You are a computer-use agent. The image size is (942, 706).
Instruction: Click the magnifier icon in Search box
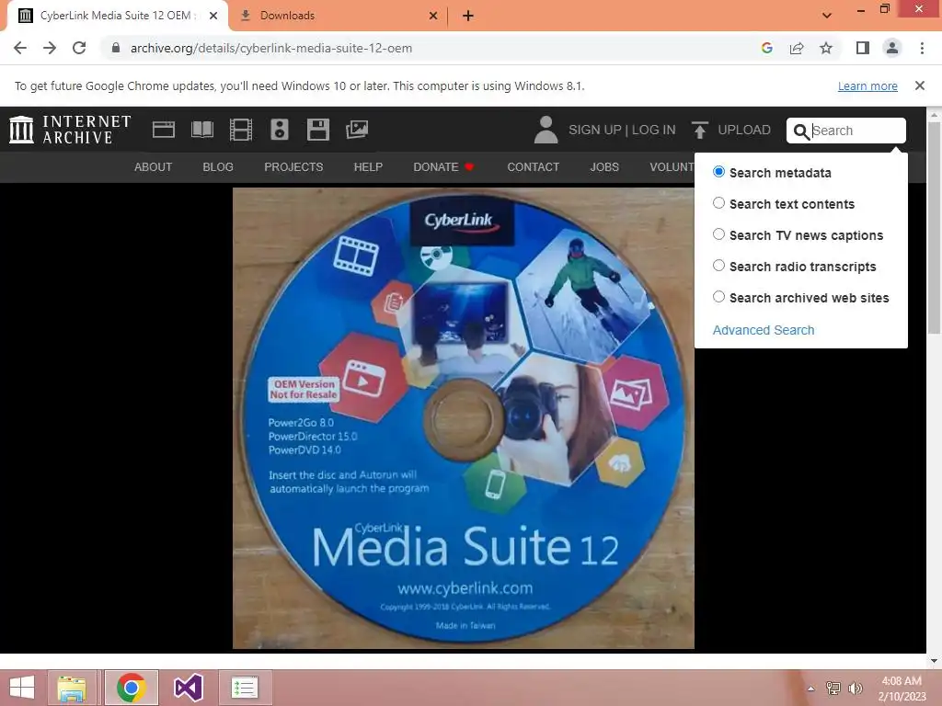pyautogui.click(x=801, y=131)
